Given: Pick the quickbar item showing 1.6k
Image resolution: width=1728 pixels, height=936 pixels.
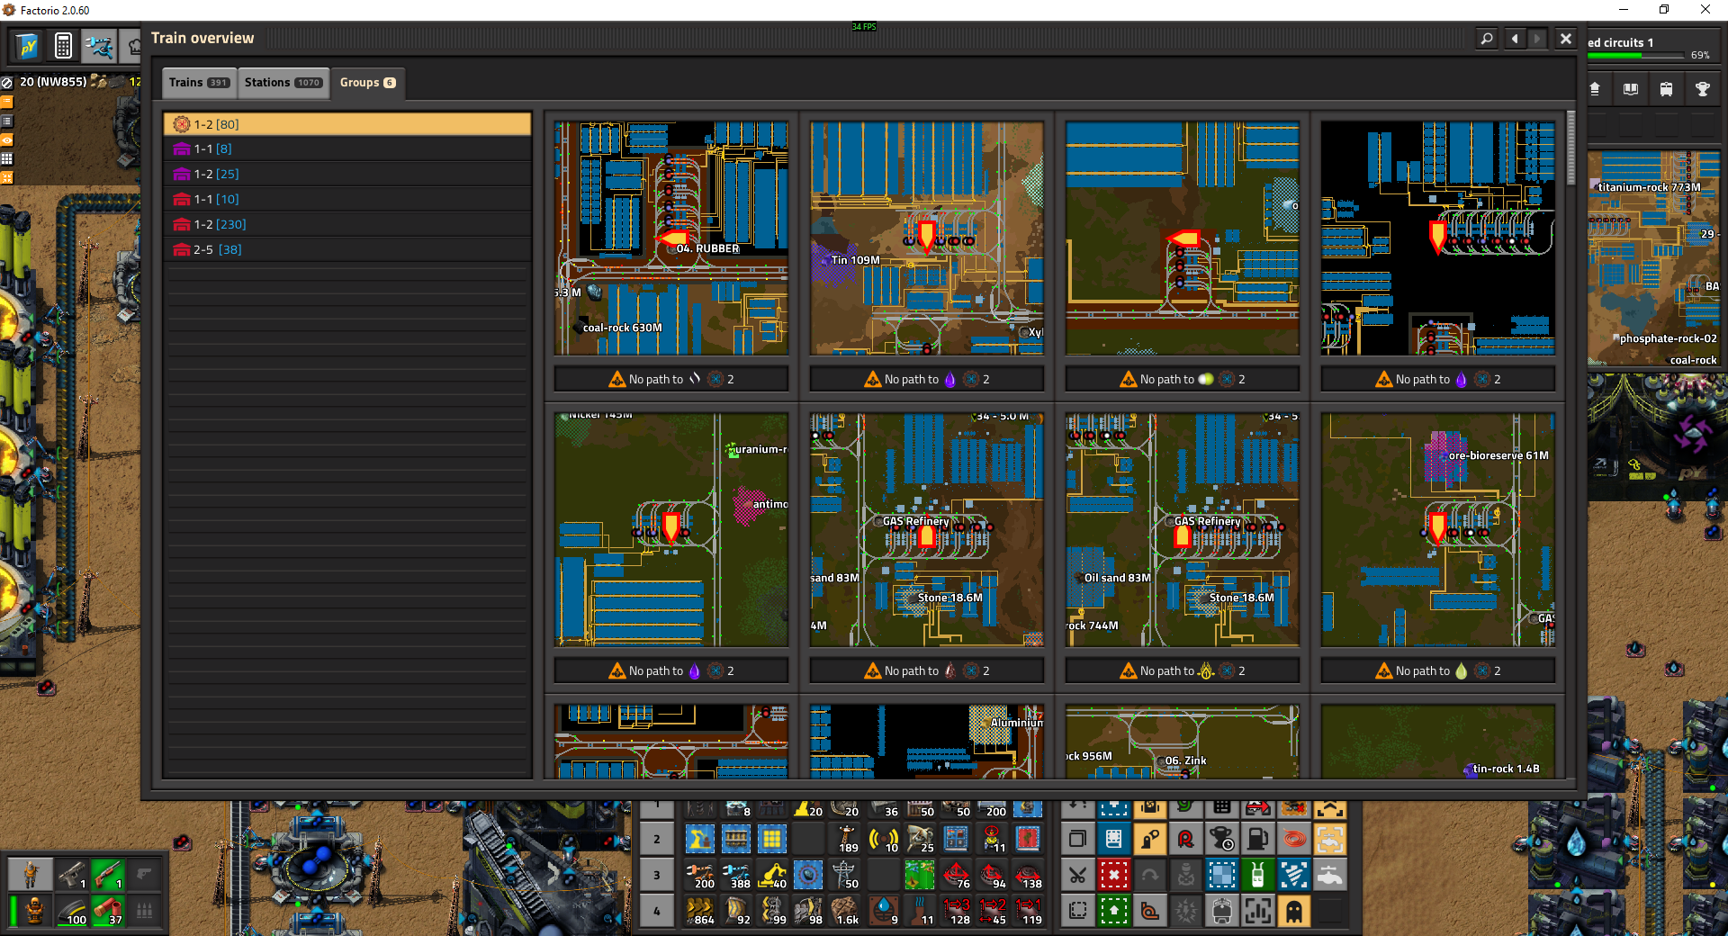Looking at the screenshot, I should point(844,911).
